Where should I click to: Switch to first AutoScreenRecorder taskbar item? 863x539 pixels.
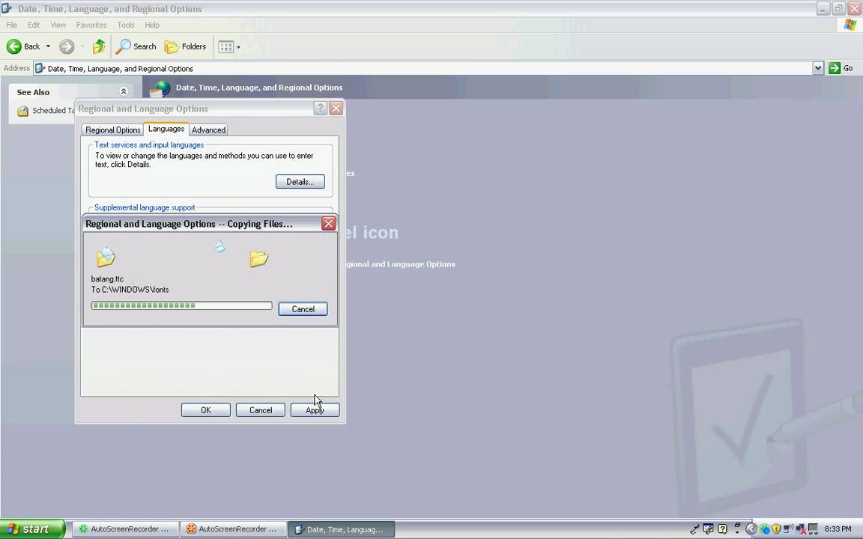(124, 529)
